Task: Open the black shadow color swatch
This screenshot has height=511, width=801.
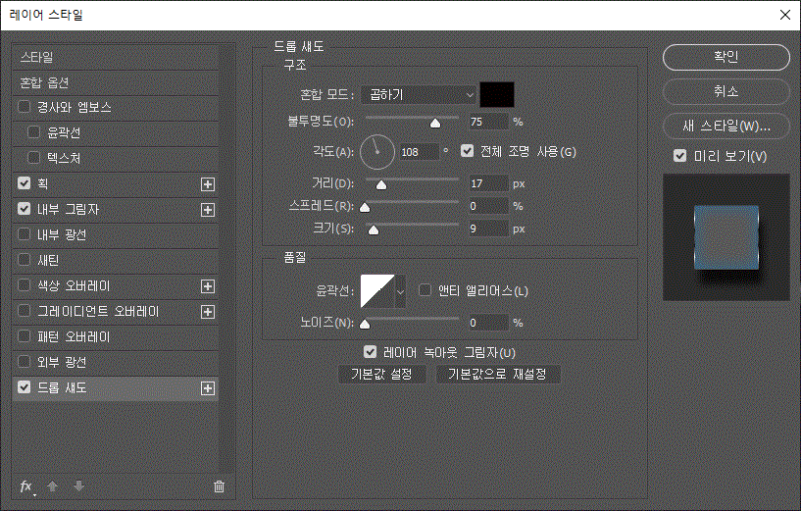Action: pos(497,94)
